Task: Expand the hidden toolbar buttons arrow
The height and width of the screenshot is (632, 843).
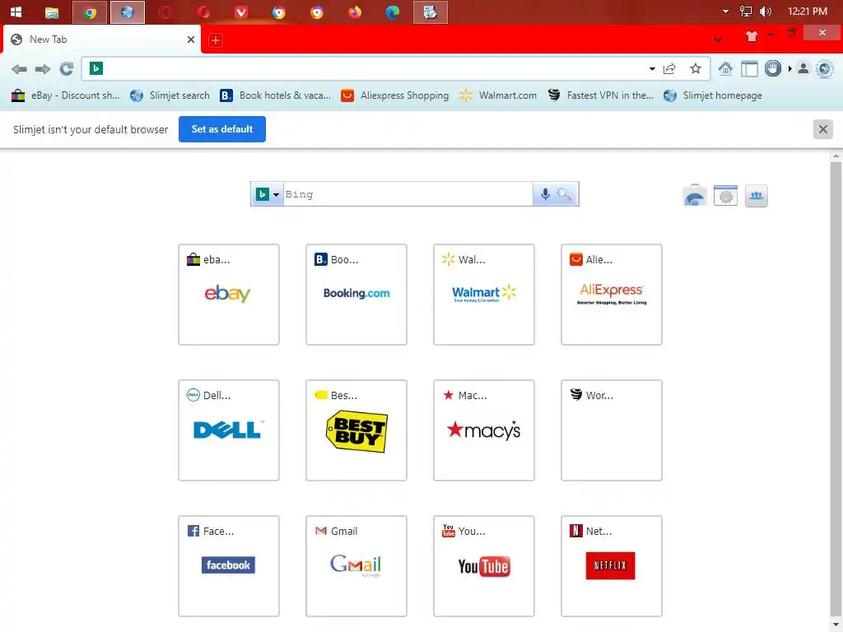Action: [789, 69]
